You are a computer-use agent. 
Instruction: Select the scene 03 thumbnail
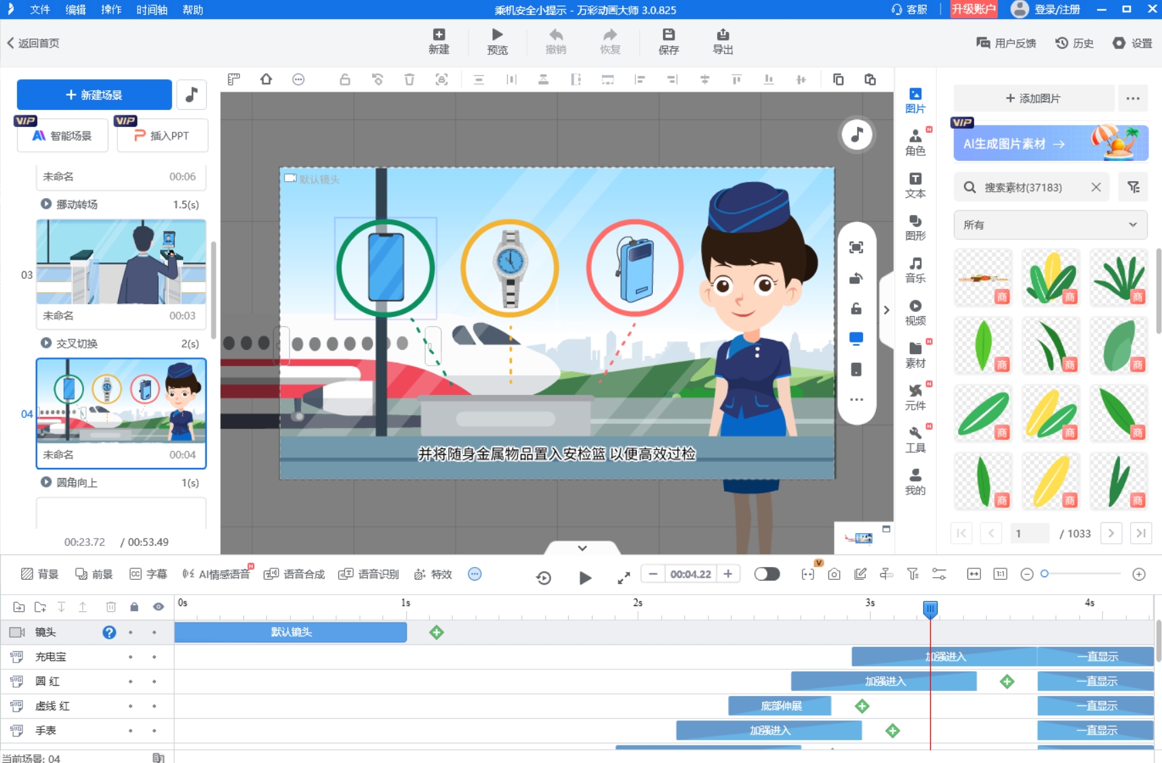(121, 262)
